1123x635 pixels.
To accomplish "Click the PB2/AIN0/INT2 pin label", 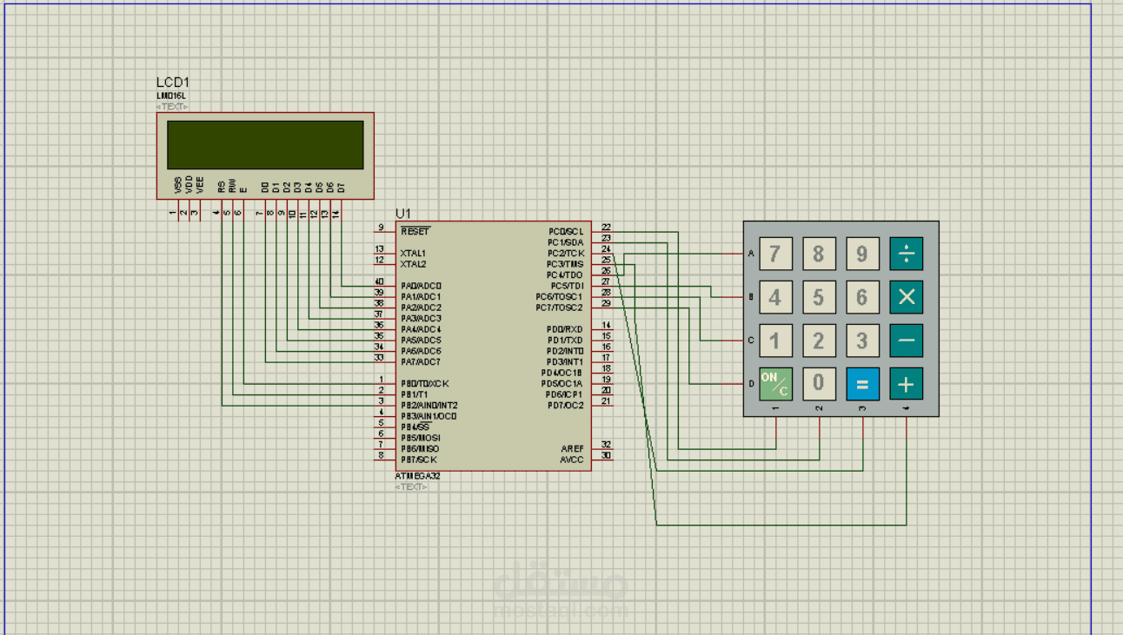I will click(429, 405).
